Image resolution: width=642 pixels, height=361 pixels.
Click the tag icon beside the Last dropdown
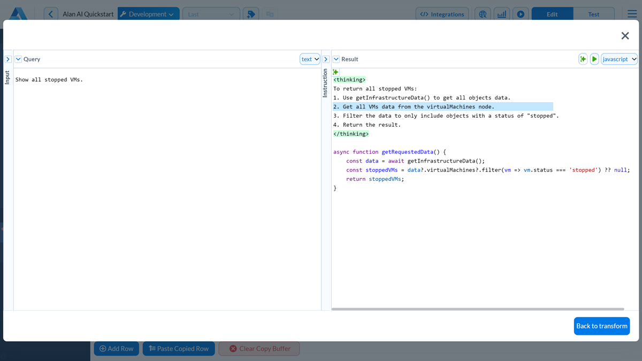pyautogui.click(x=251, y=13)
